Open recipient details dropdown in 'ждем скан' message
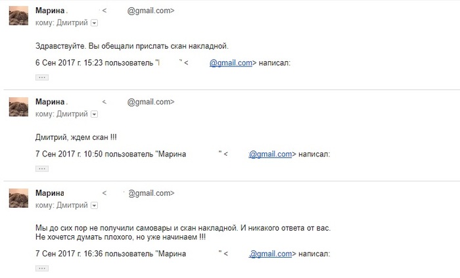460x278 pixels. [93, 114]
